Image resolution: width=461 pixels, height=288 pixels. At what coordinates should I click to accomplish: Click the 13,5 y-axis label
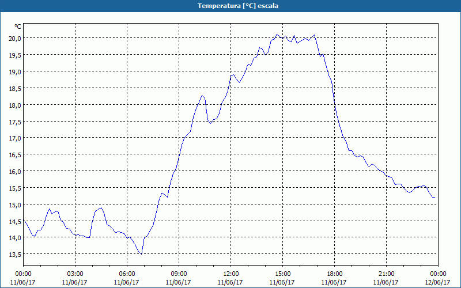15,255
